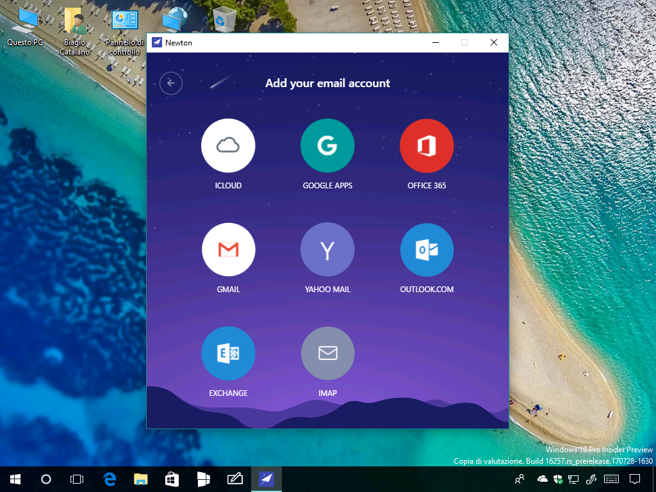Open Cortana circle in taskbar
The image size is (656, 492).
tap(46, 479)
